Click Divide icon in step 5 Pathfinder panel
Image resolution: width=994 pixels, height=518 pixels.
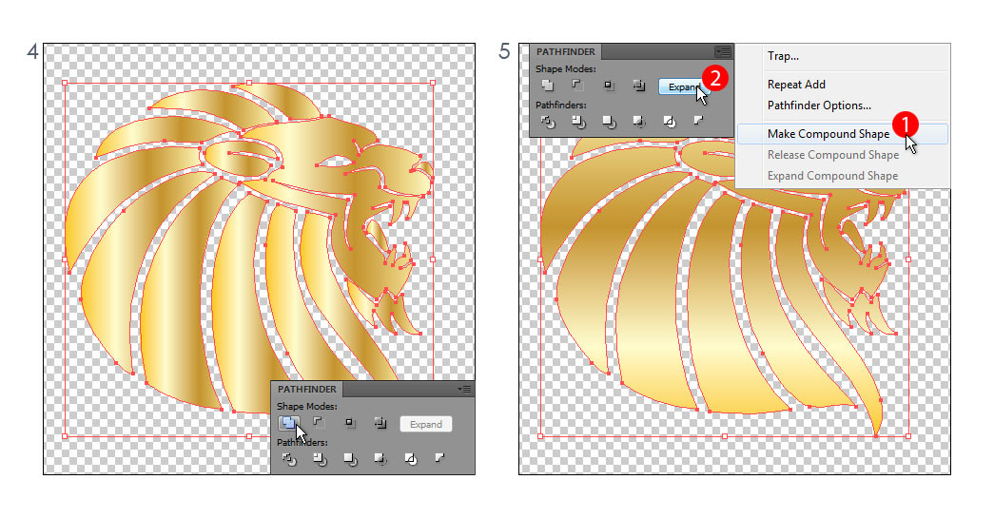[x=548, y=121]
